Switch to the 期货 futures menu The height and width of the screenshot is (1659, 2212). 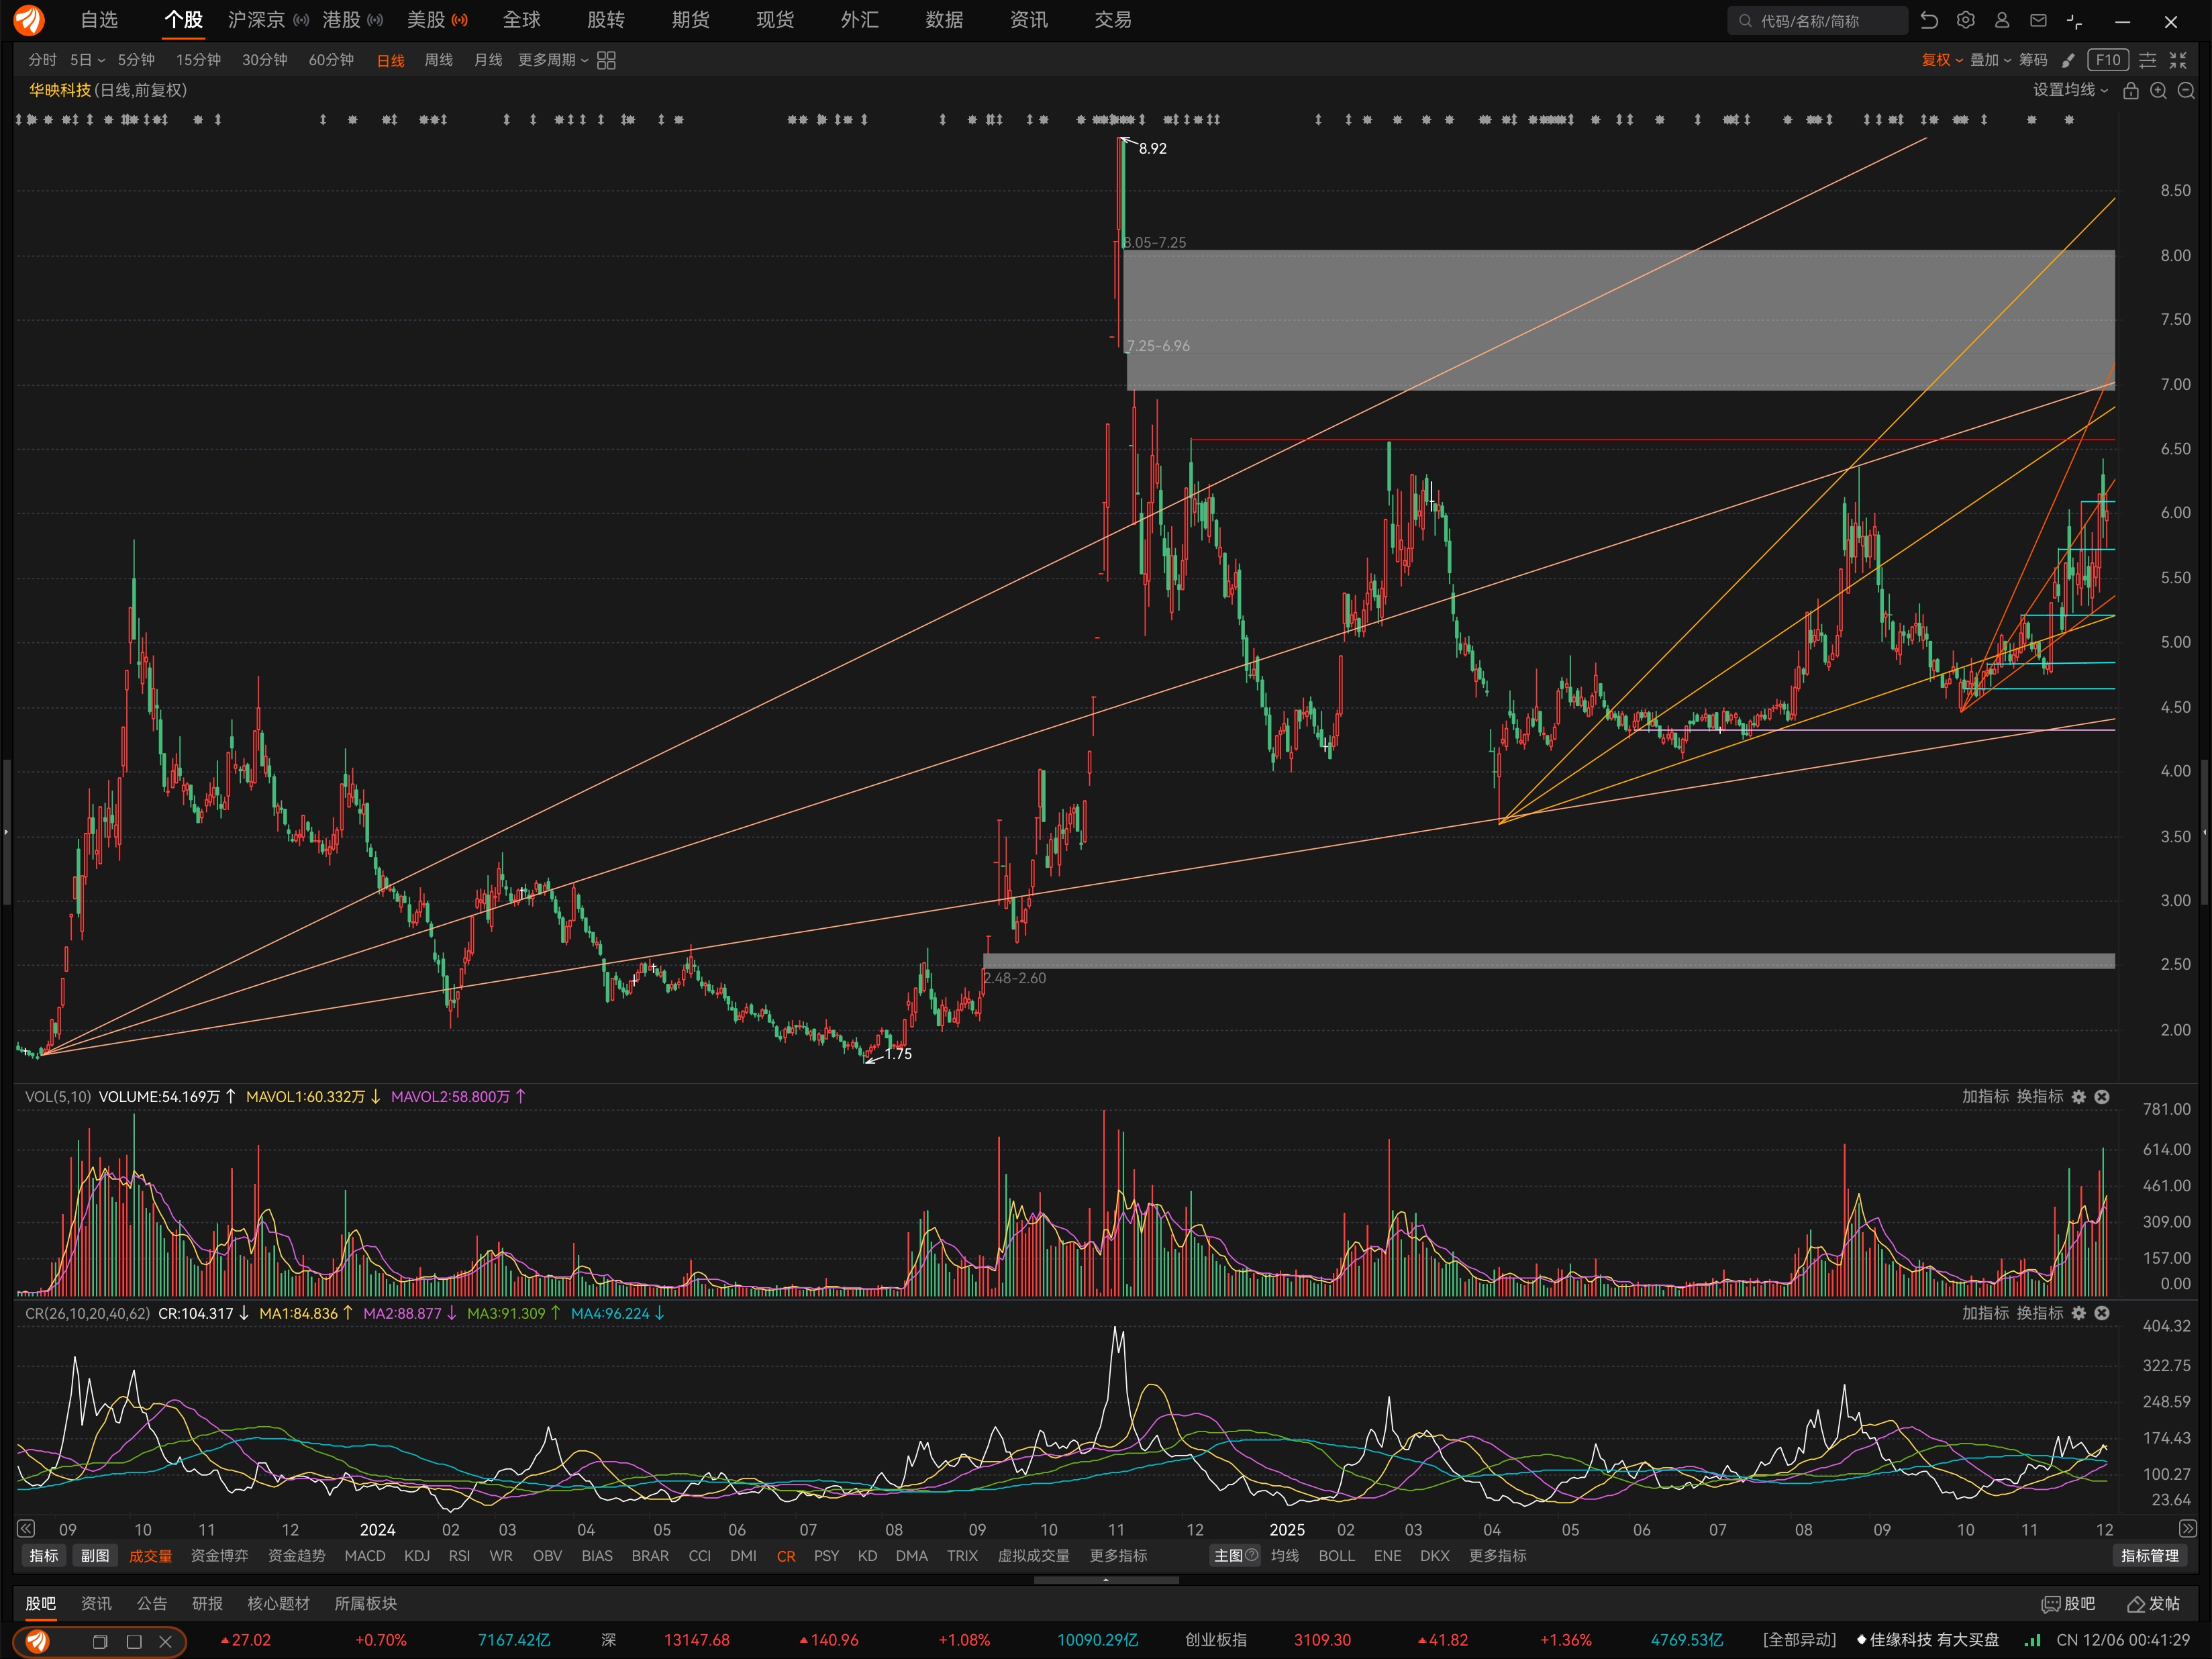[x=690, y=20]
